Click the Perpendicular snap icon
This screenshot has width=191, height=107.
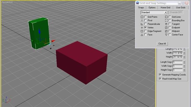[x=142, y=24]
